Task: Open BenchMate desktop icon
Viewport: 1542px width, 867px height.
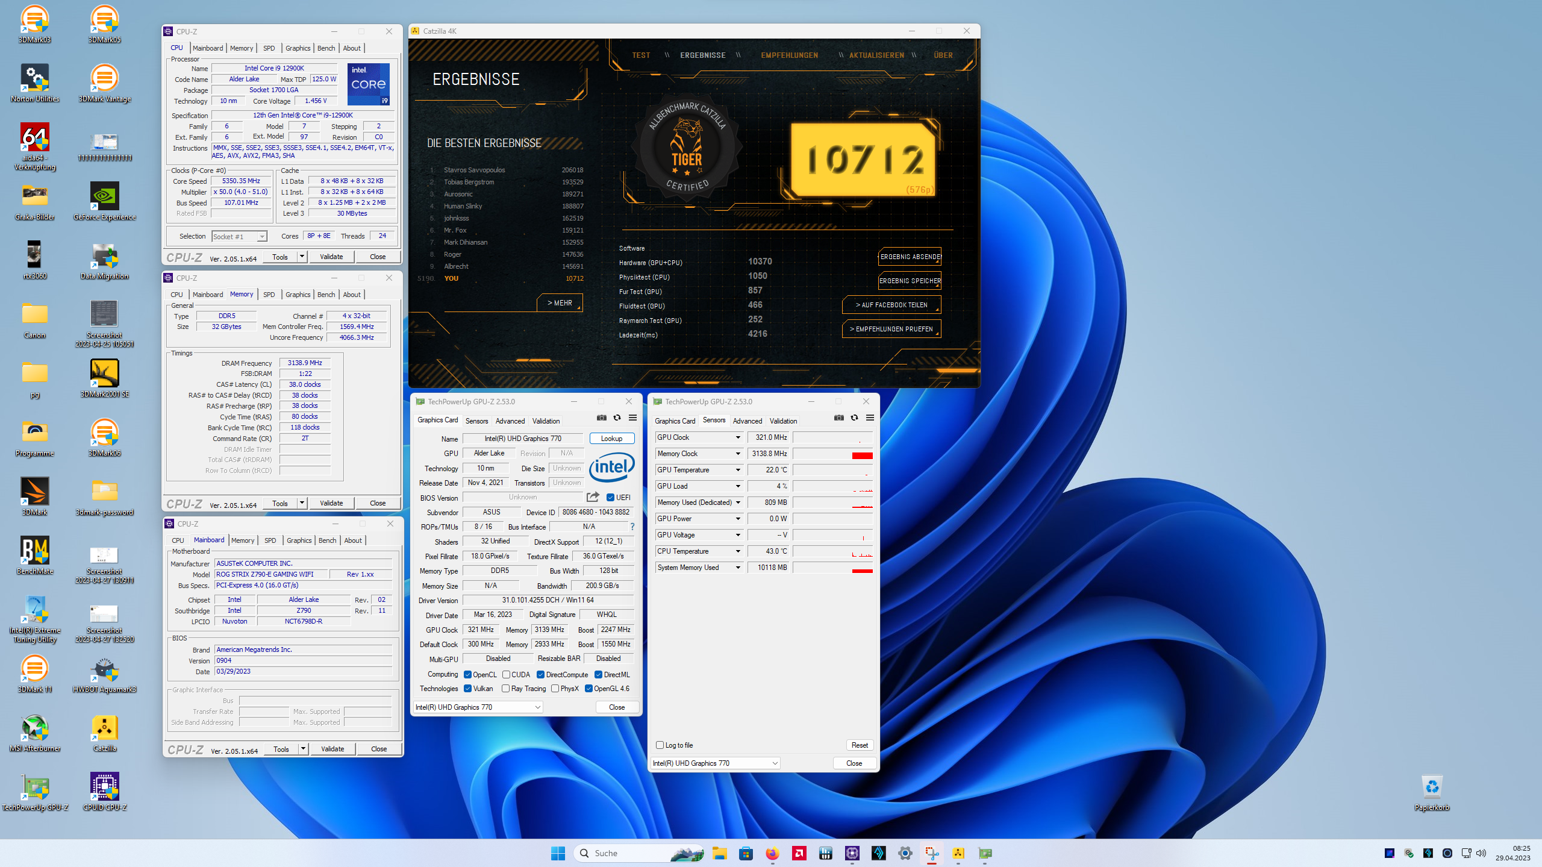Action: click(34, 556)
